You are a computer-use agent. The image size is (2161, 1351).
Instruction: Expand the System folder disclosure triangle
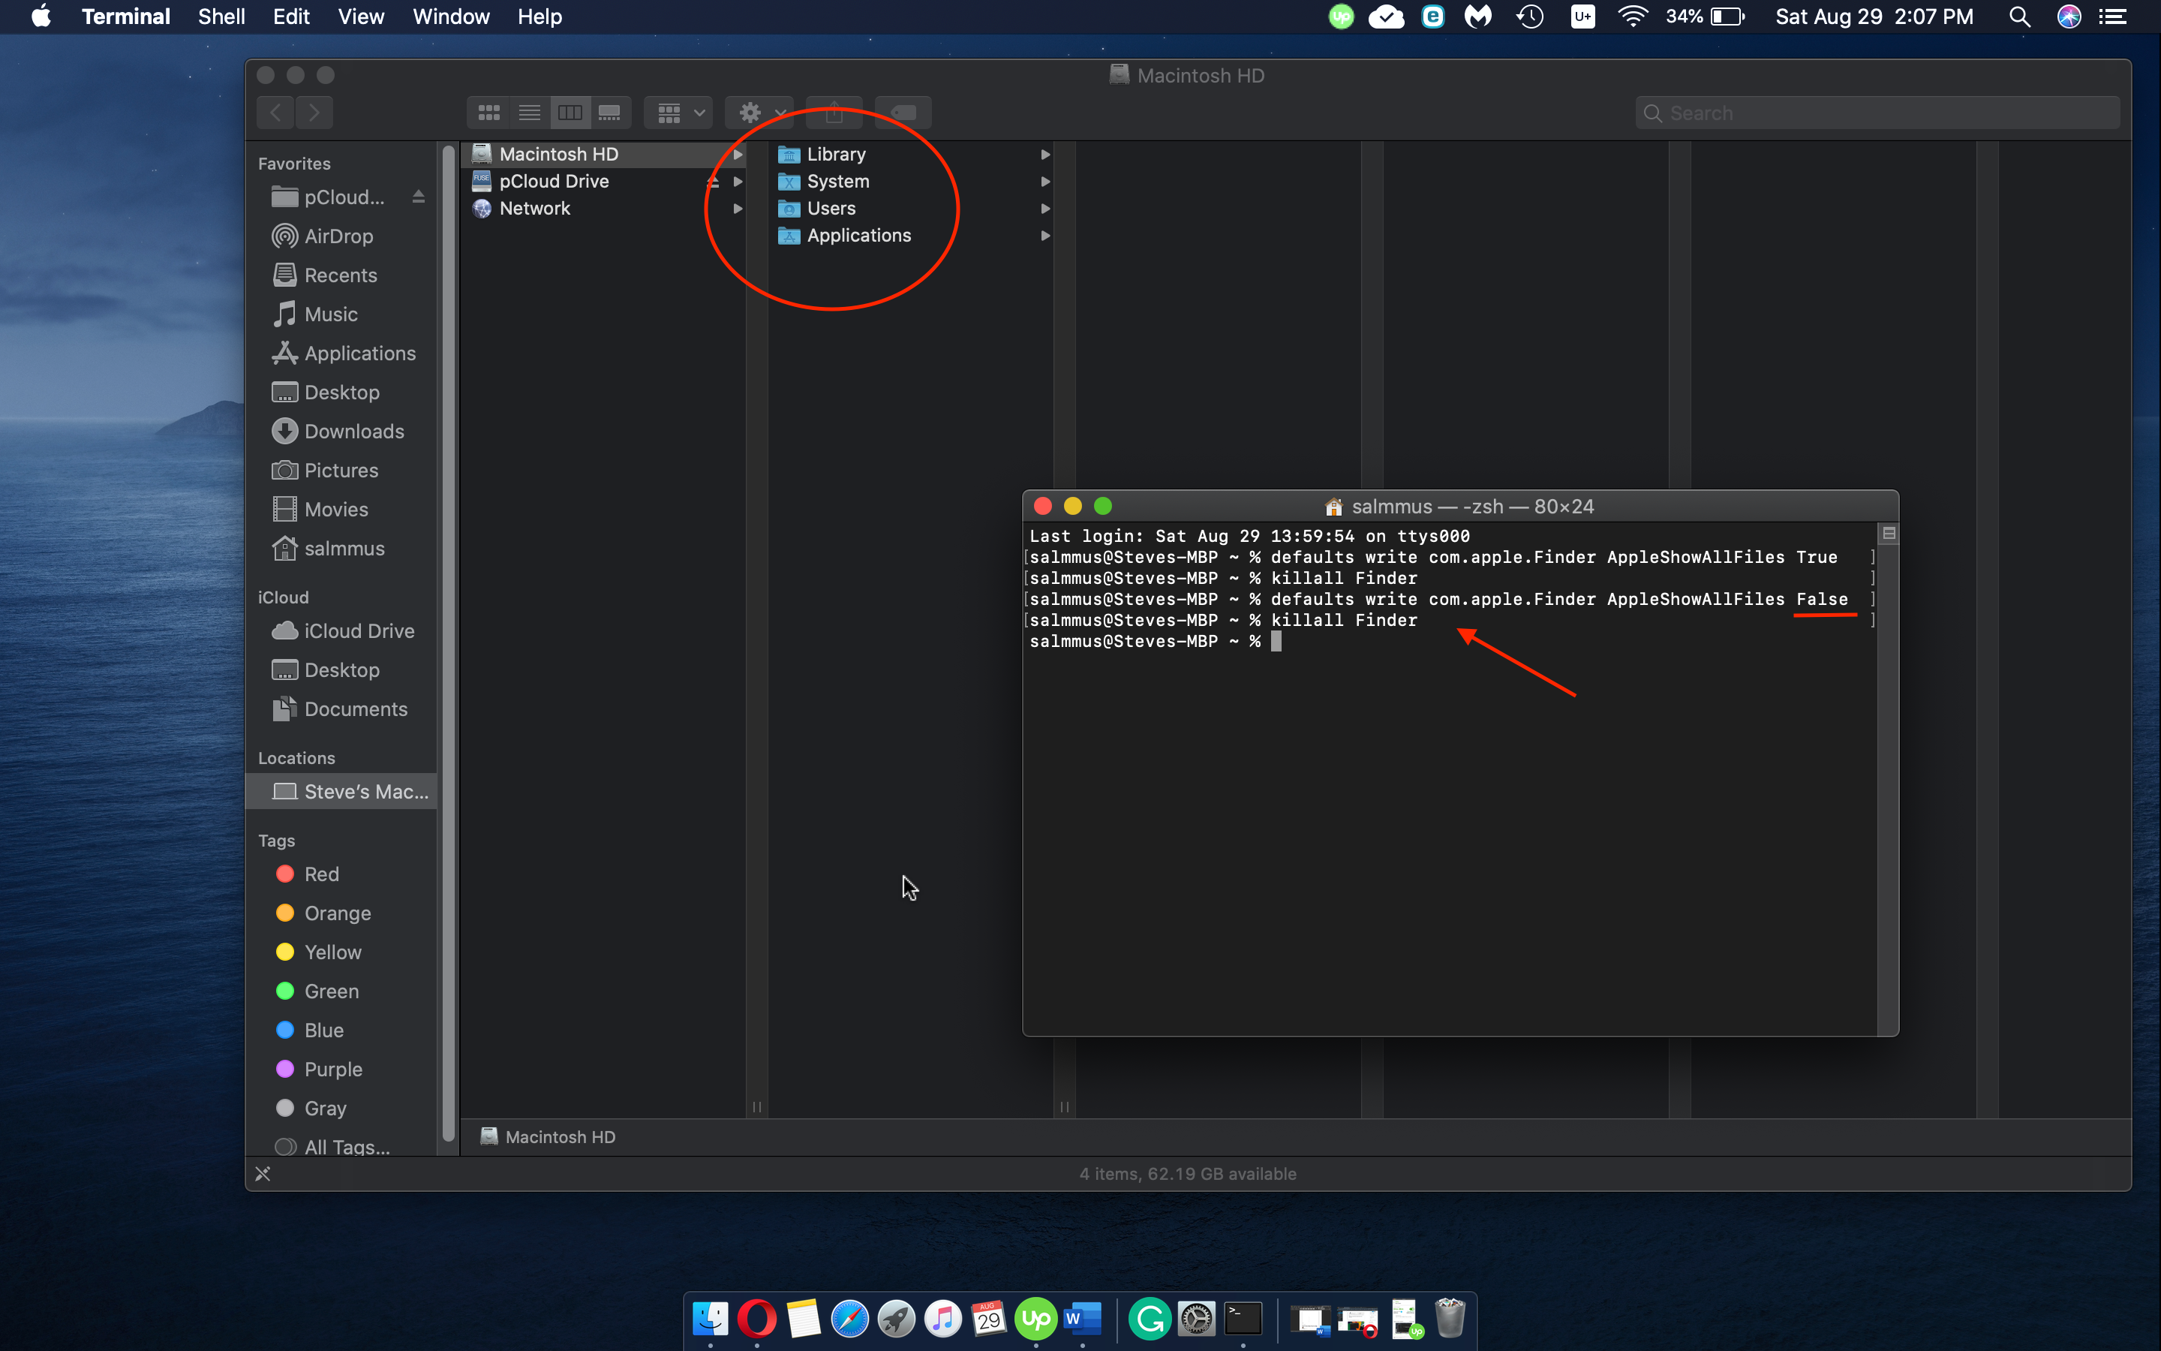coord(1044,181)
